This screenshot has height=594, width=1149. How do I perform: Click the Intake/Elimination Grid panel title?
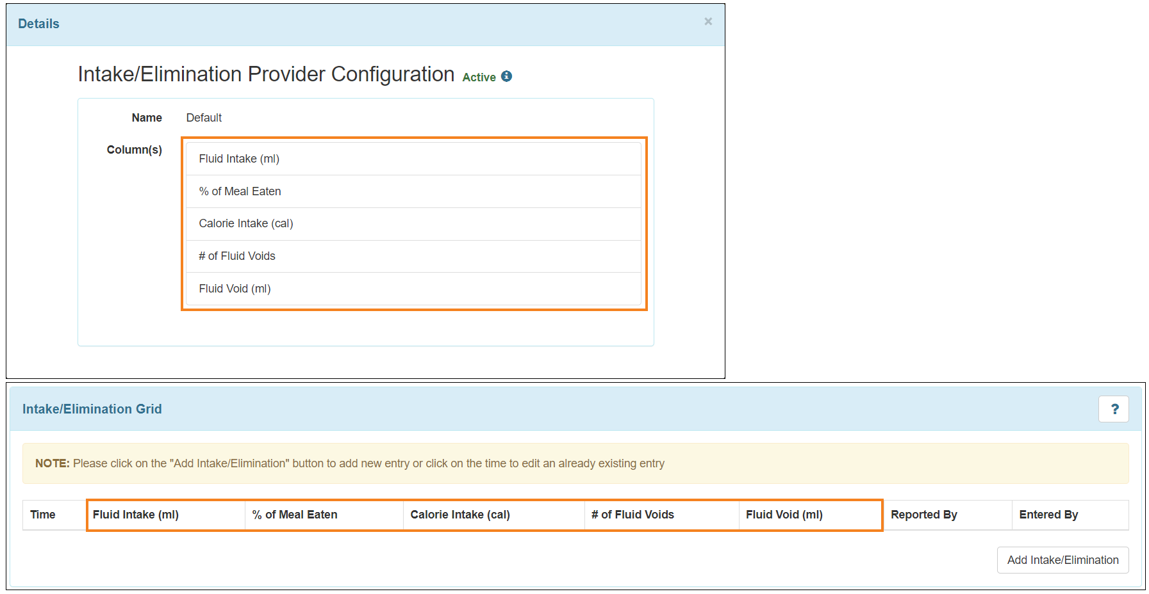[x=92, y=409]
